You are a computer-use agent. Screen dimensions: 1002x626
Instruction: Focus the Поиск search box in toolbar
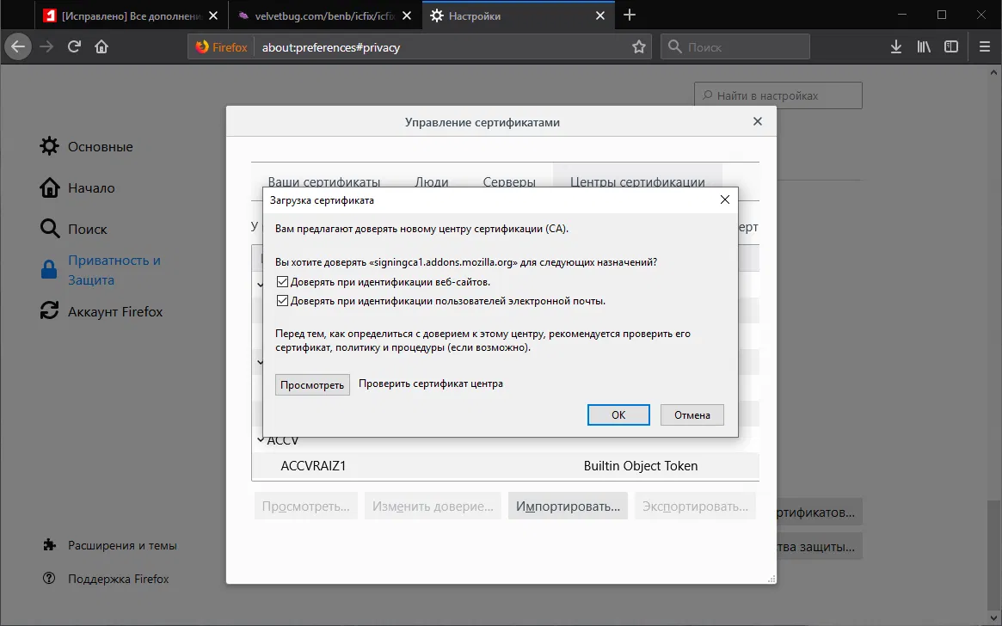click(735, 46)
